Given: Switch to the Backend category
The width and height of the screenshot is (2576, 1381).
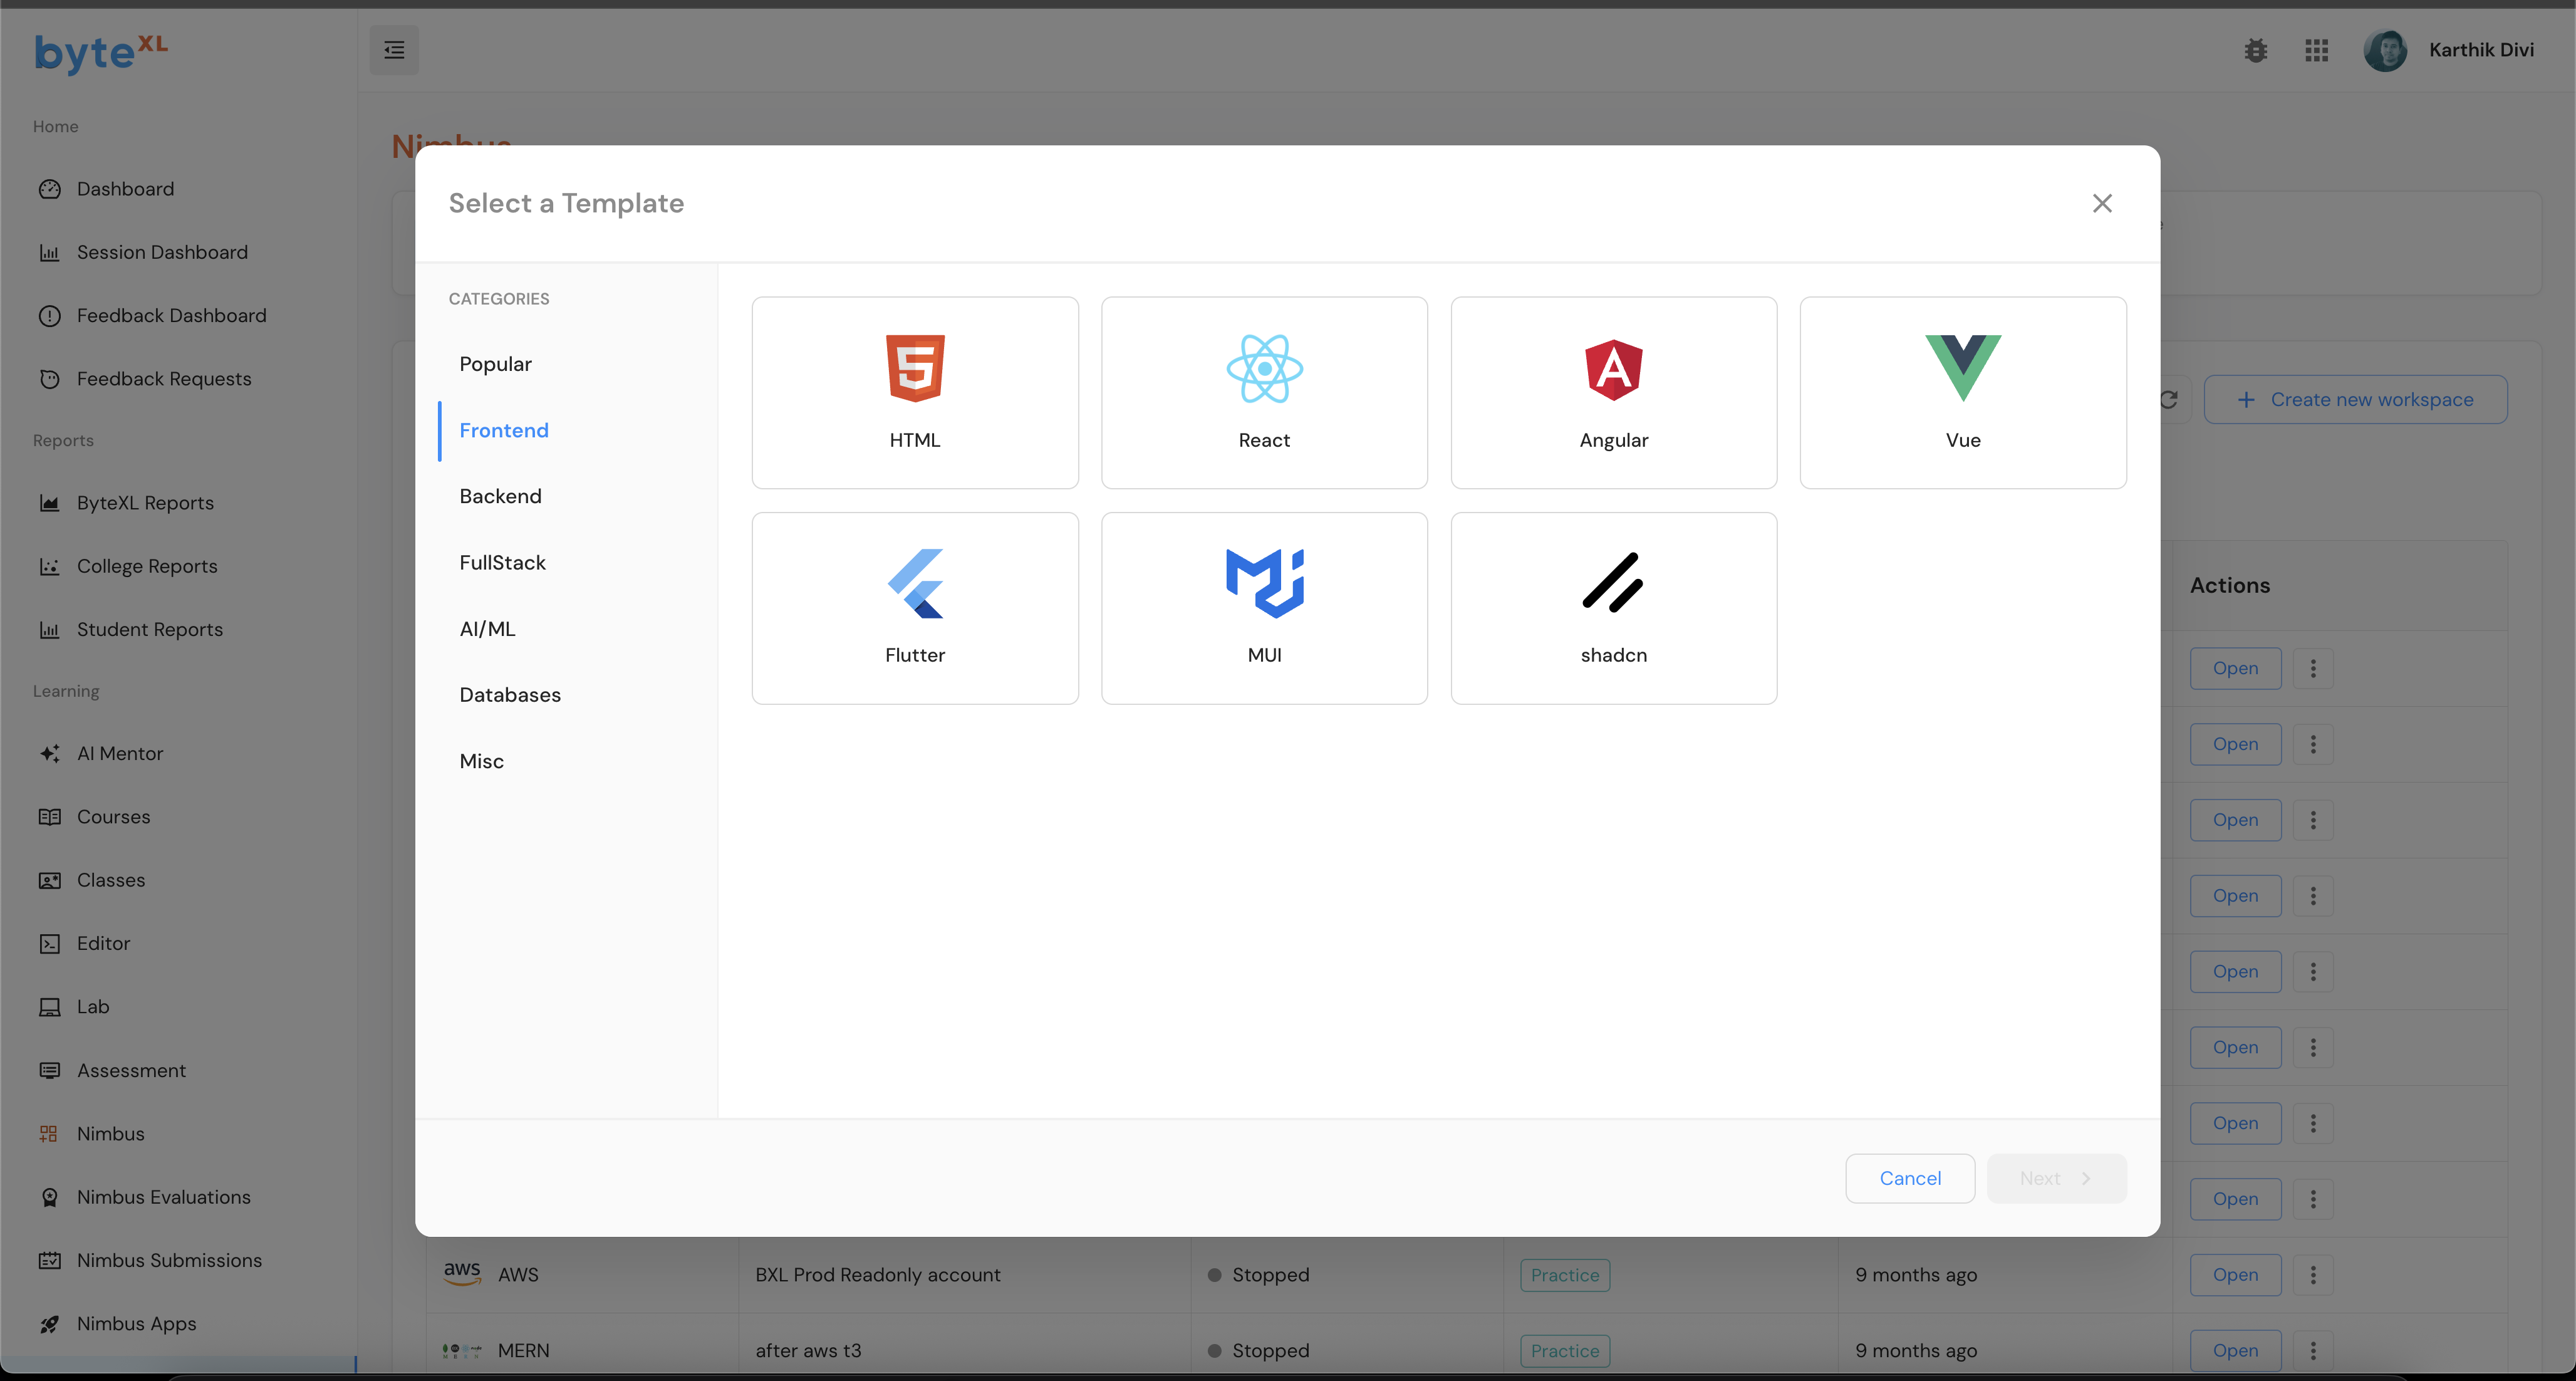Looking at the screenshot, I should click(500, 496).
